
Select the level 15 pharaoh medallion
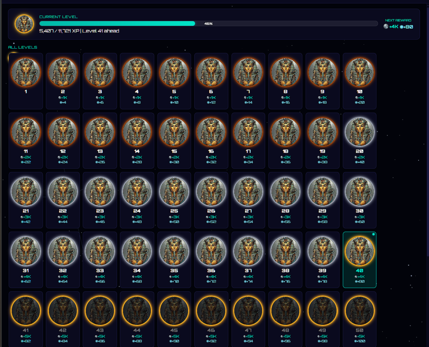(174, 132)
